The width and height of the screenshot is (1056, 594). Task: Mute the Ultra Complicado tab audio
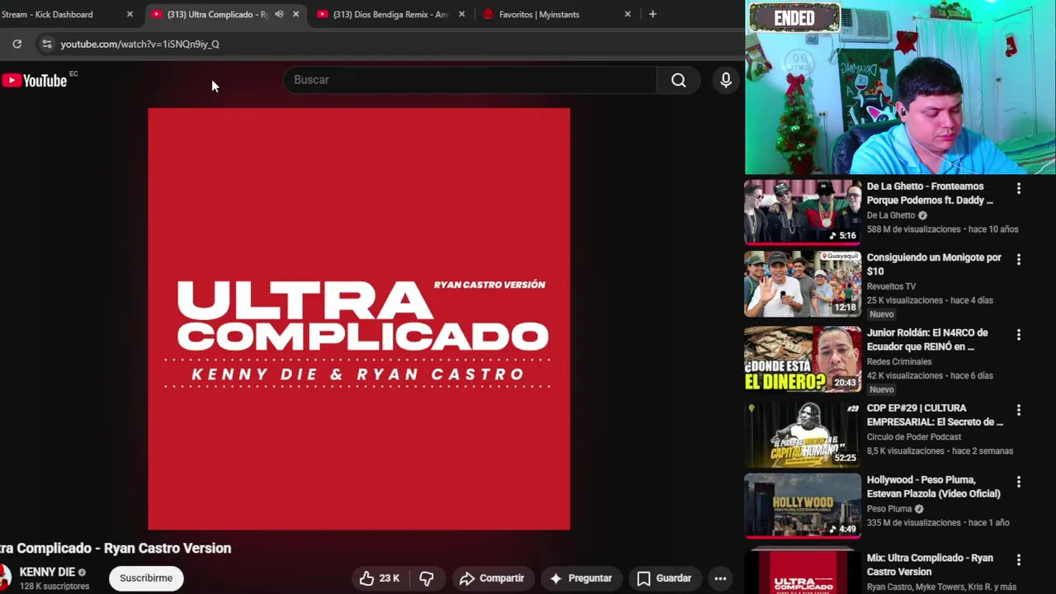click(x=279, y=14)
